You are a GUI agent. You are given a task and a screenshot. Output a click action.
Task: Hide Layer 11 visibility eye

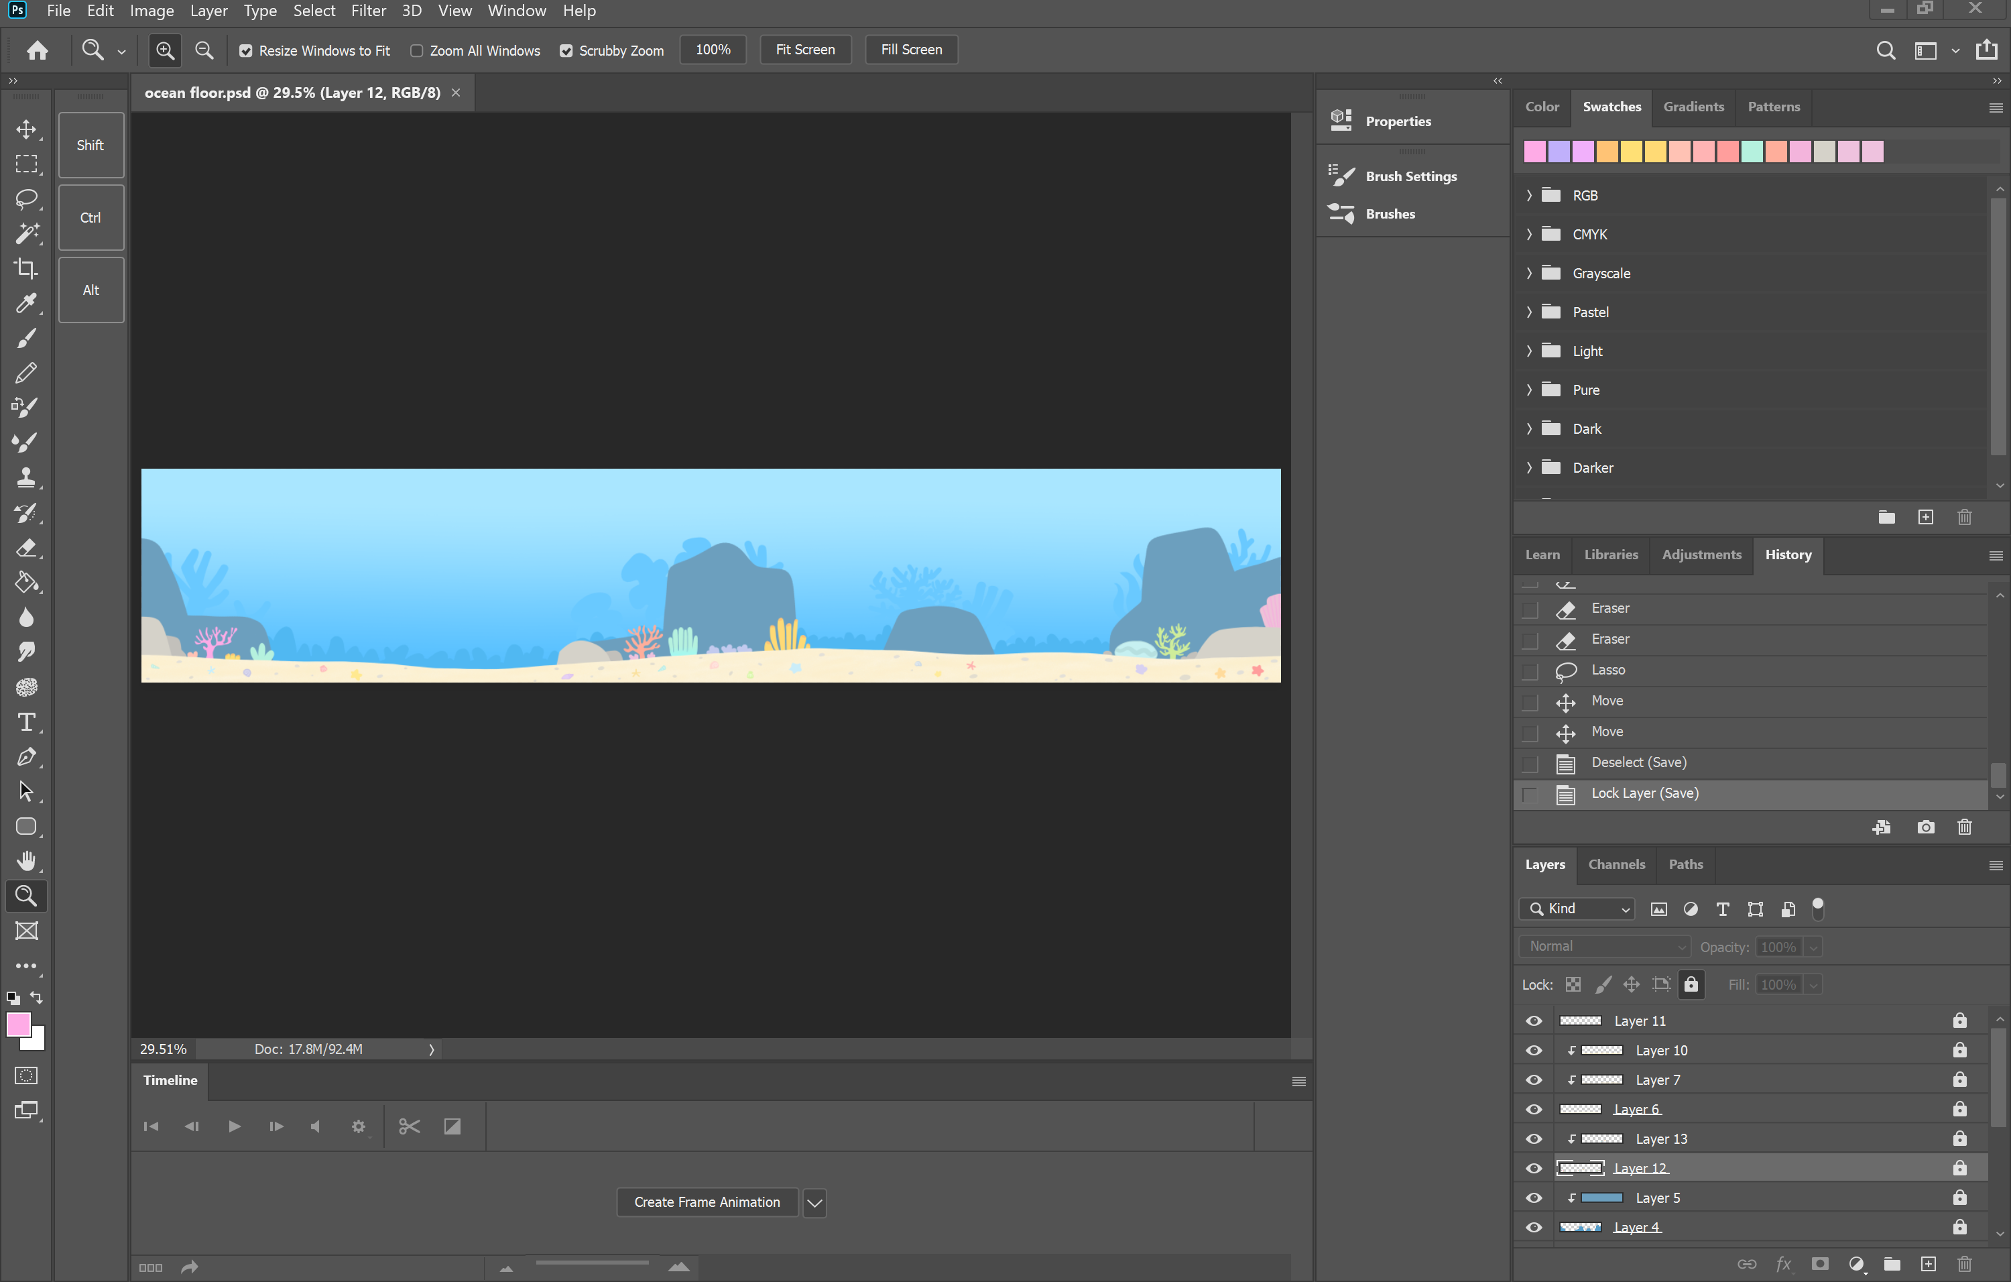1534,1021
